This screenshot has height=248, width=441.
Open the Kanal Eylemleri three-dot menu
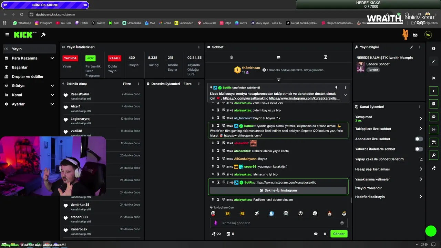point(420,107)
